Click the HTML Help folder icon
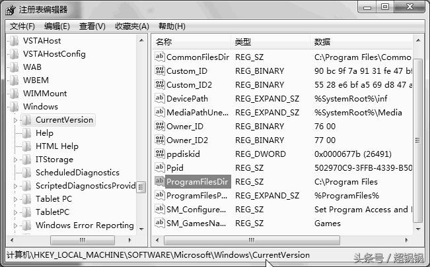The width and height of the screenshot is (430, 267). (27, 146)
